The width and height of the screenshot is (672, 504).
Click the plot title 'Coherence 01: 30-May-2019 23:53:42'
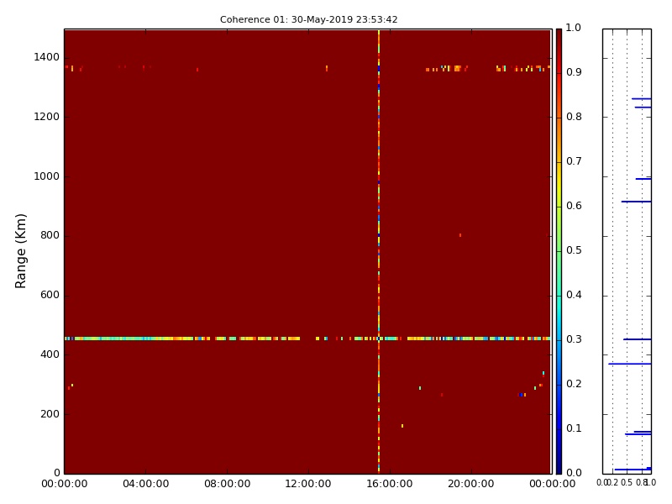(x=308, y=19)
